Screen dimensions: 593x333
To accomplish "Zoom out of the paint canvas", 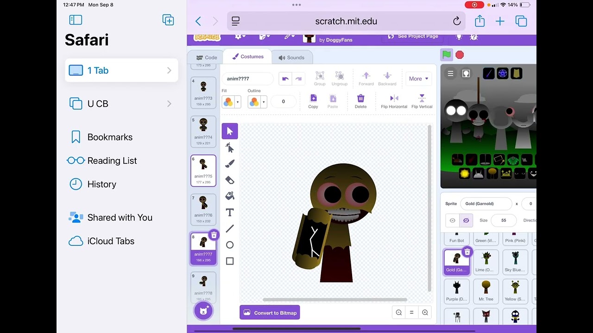I will (x=399, y=313).
